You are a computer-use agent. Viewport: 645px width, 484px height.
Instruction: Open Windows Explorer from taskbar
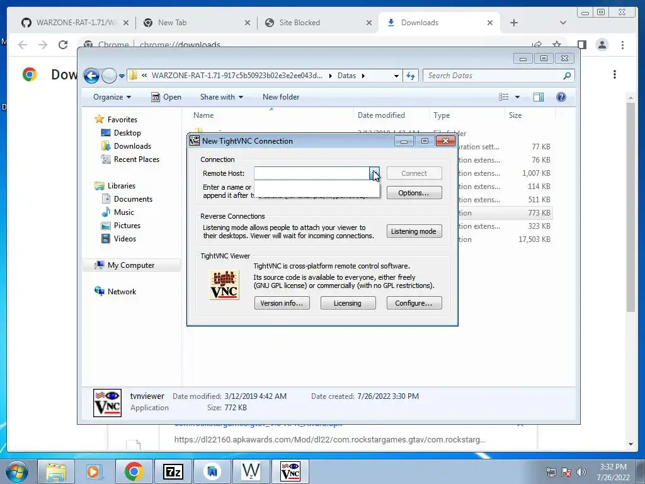[56, 471]
